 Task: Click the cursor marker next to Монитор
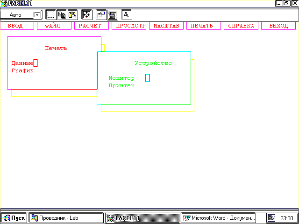[148, 78]
